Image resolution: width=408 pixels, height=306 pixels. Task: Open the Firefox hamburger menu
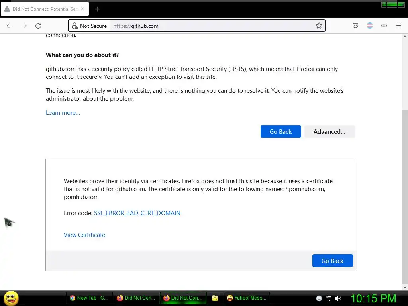tap(398, 25)
